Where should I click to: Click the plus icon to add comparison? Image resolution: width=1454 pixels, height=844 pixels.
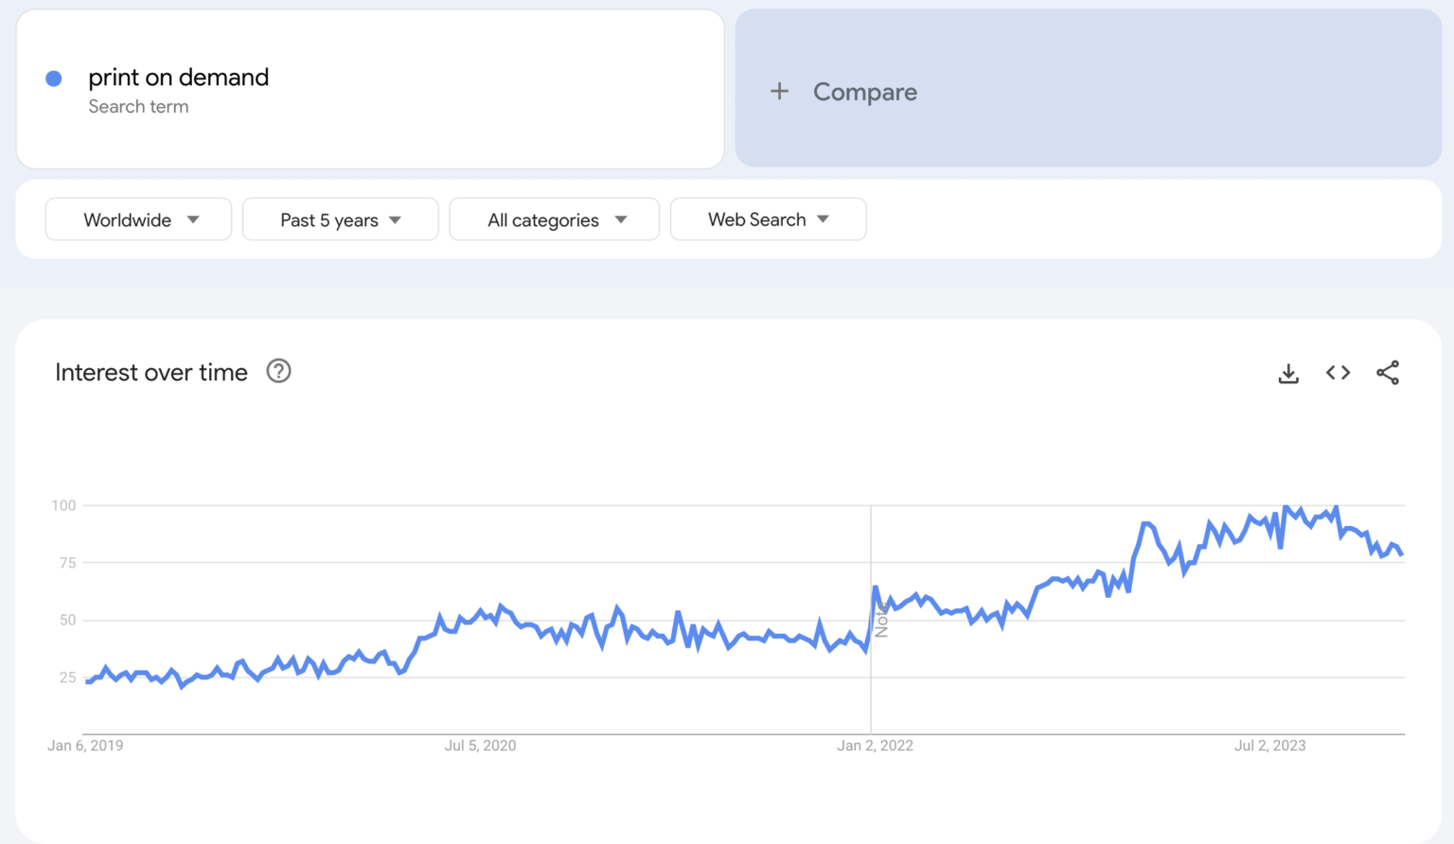click(x=779, y=91)
